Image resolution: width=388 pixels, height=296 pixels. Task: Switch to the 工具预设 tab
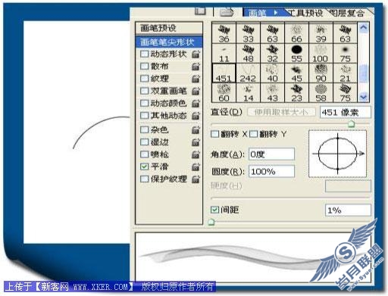tap(305, 12)
